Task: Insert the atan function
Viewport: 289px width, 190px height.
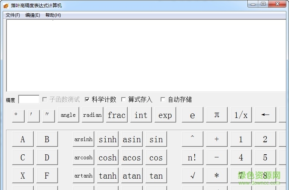Action: click(132, 175)
